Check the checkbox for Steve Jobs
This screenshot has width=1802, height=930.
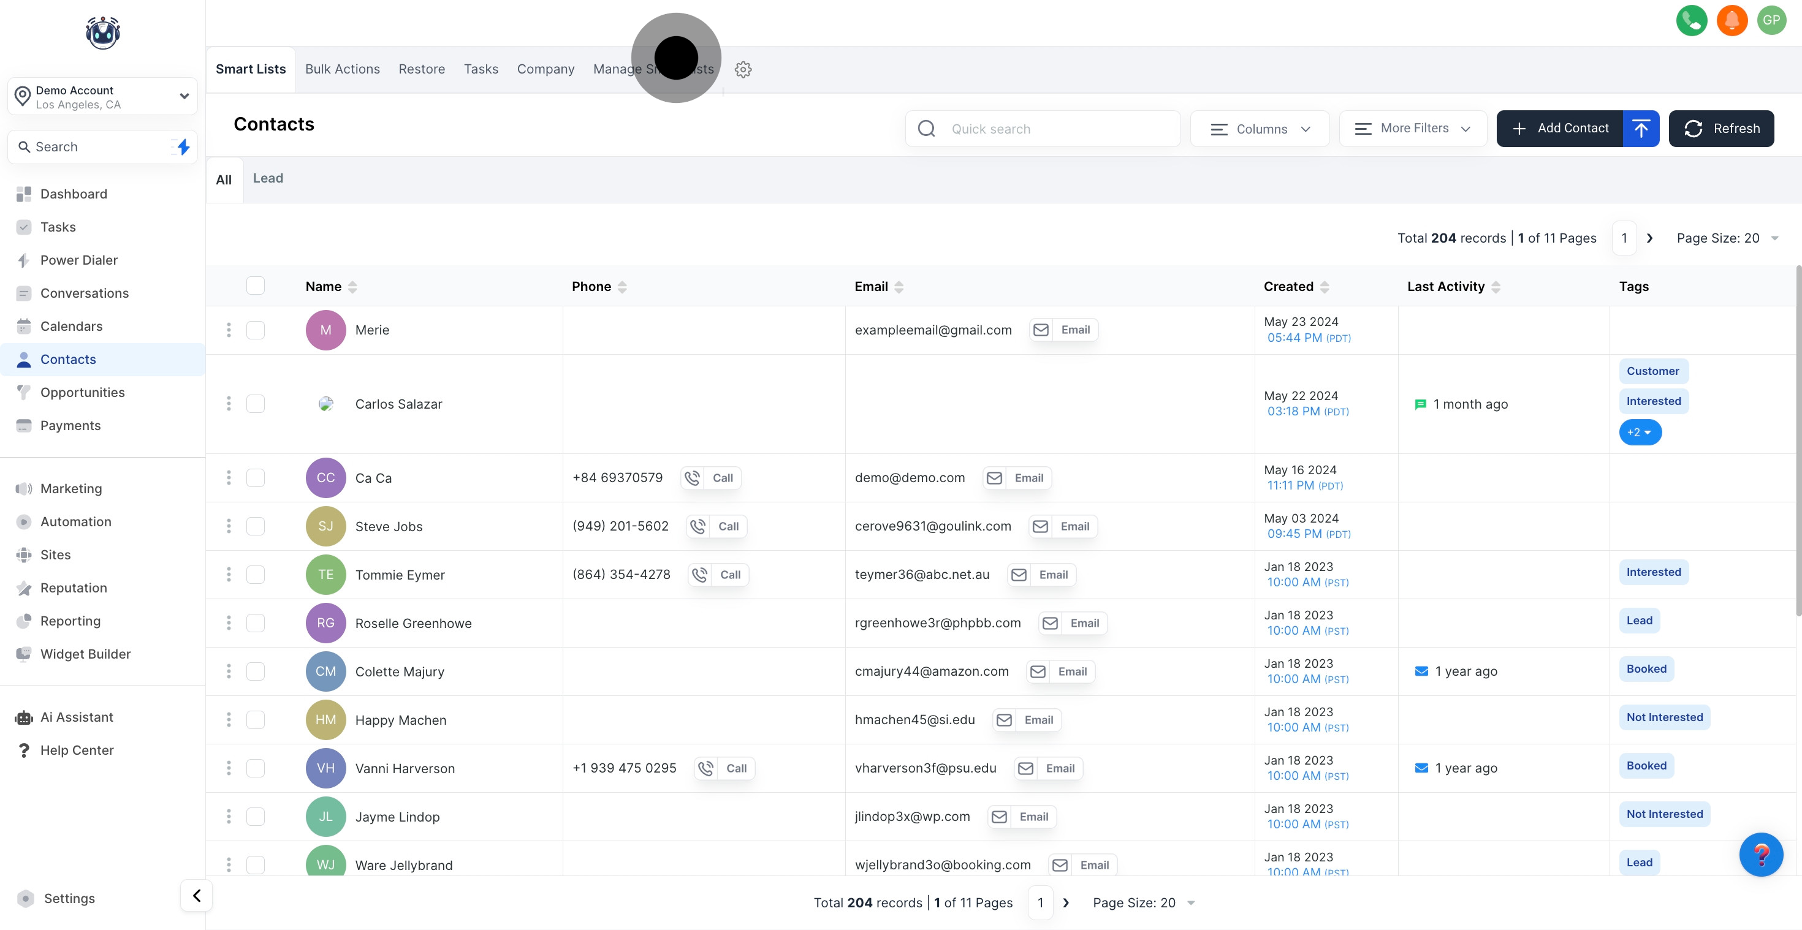(x=256, y=526)
